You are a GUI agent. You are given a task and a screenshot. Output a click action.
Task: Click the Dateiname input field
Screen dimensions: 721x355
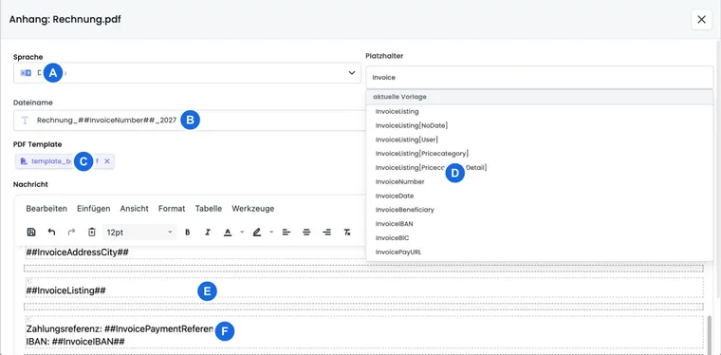pyautogui.click(x=187, y=121)
